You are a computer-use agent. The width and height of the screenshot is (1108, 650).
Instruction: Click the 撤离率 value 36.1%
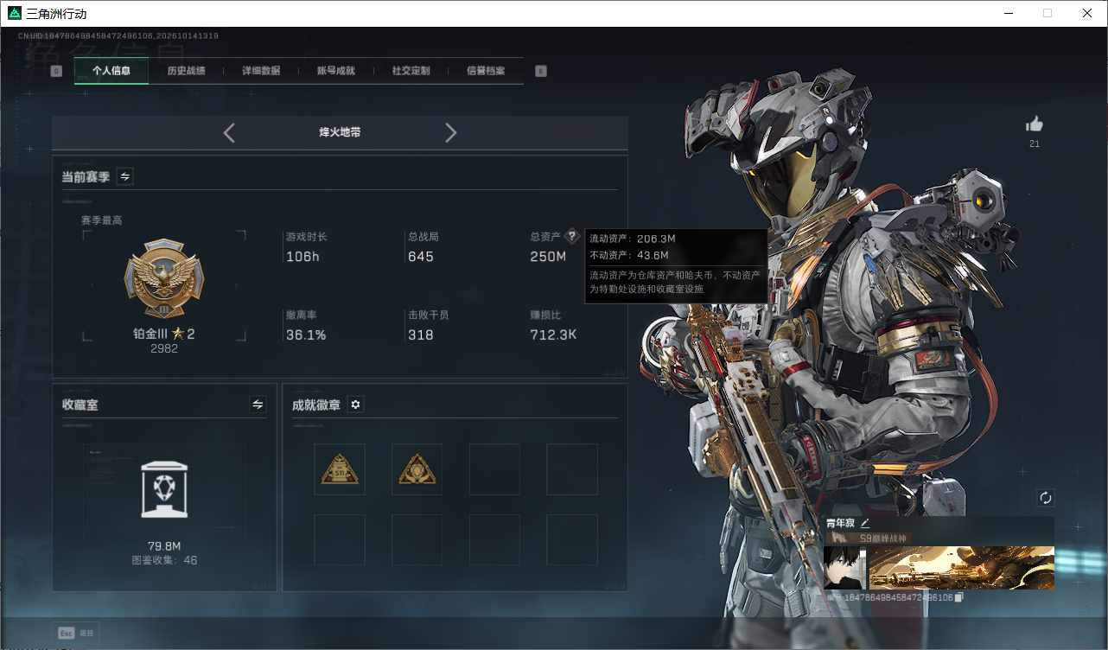tap(306, 335)
